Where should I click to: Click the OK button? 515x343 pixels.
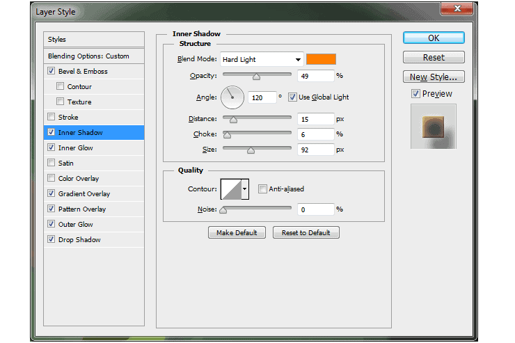434,38
